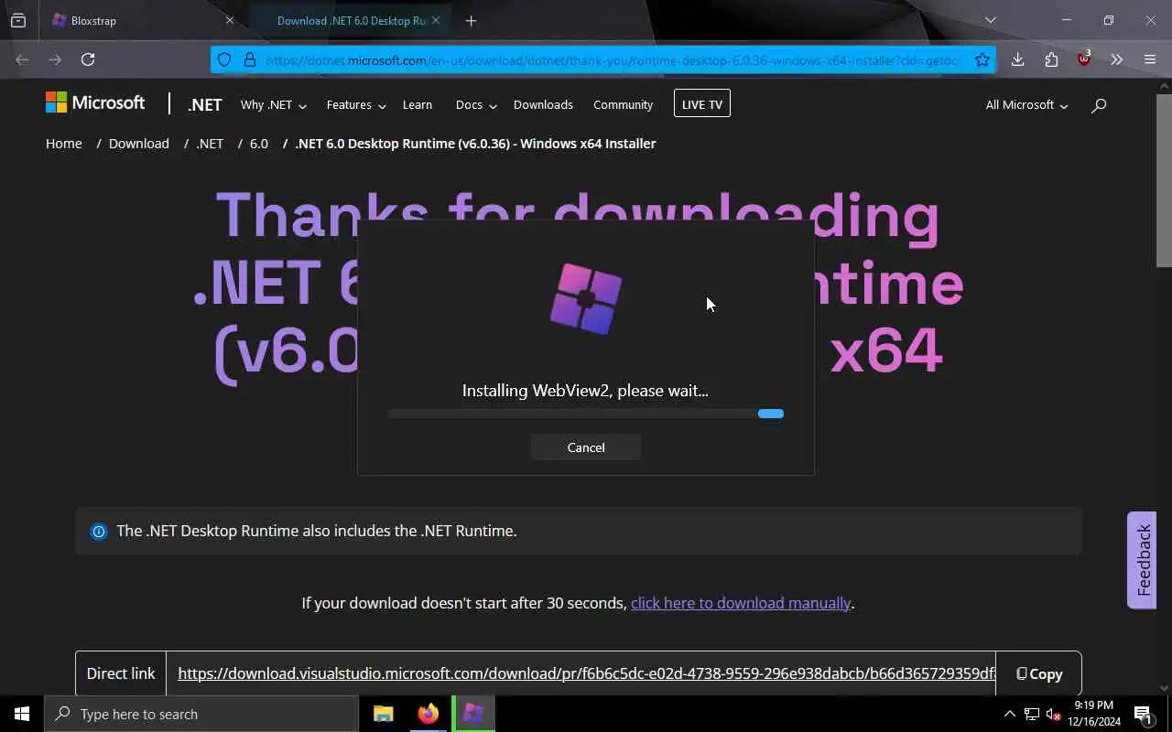The width and height of the screenshot is (1172, 732).
Task: Open the Learn nav item
Action: tap(418, 105)
